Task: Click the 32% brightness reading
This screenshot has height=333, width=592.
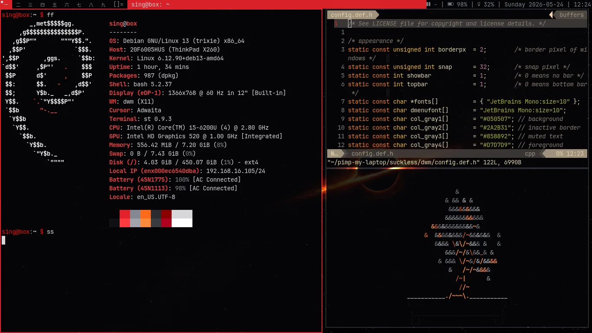Action: [x=489, y=4]
